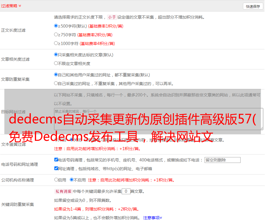
Task: Select 自己和其他用户采集过的网址 radio option
Action: tap(56, 75)
